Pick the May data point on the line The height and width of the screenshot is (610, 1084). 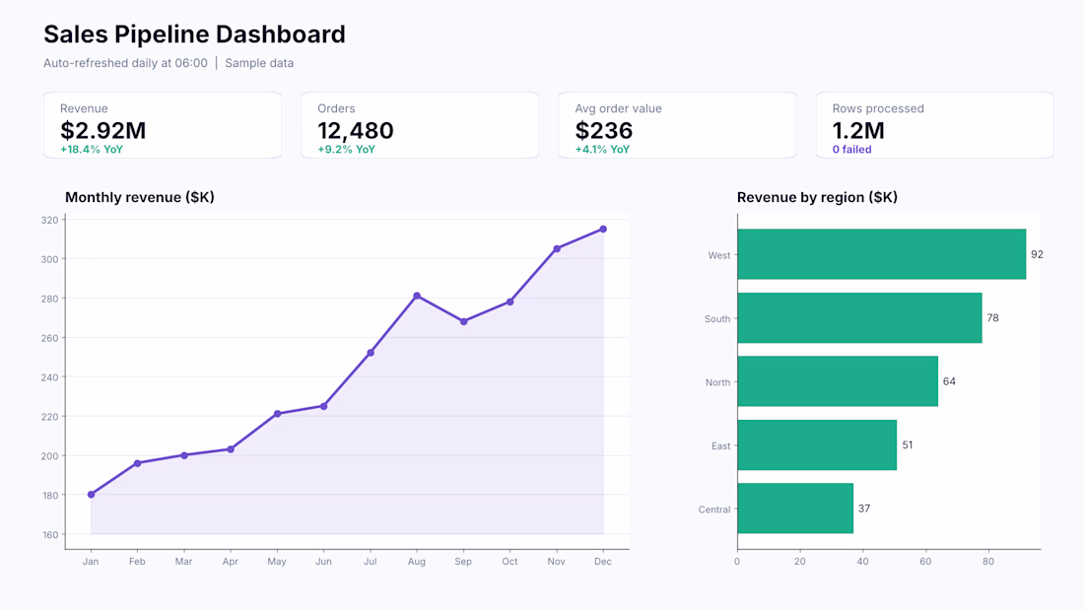277,414
